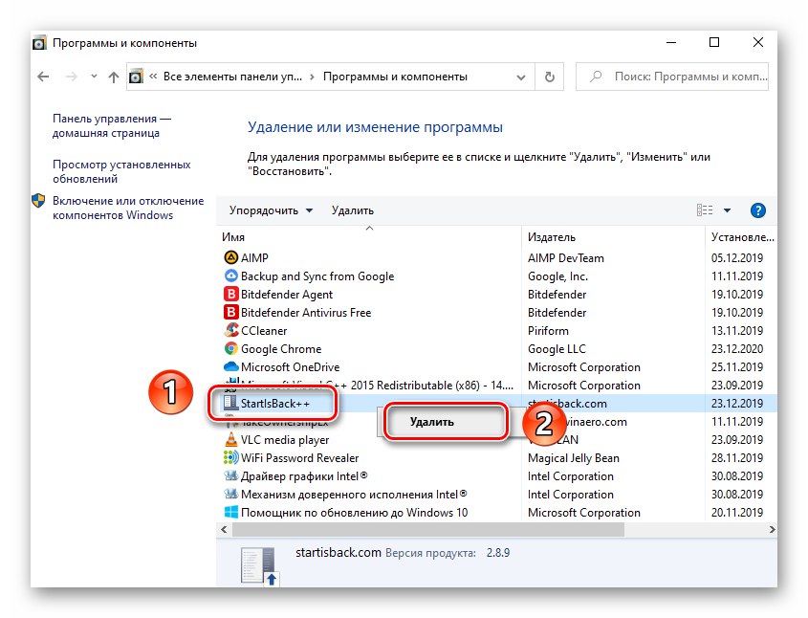The width and height of the screenshot is (808, 618).
Task: Click publisher Magical Jelly Bean
Action: pos(573,457)
